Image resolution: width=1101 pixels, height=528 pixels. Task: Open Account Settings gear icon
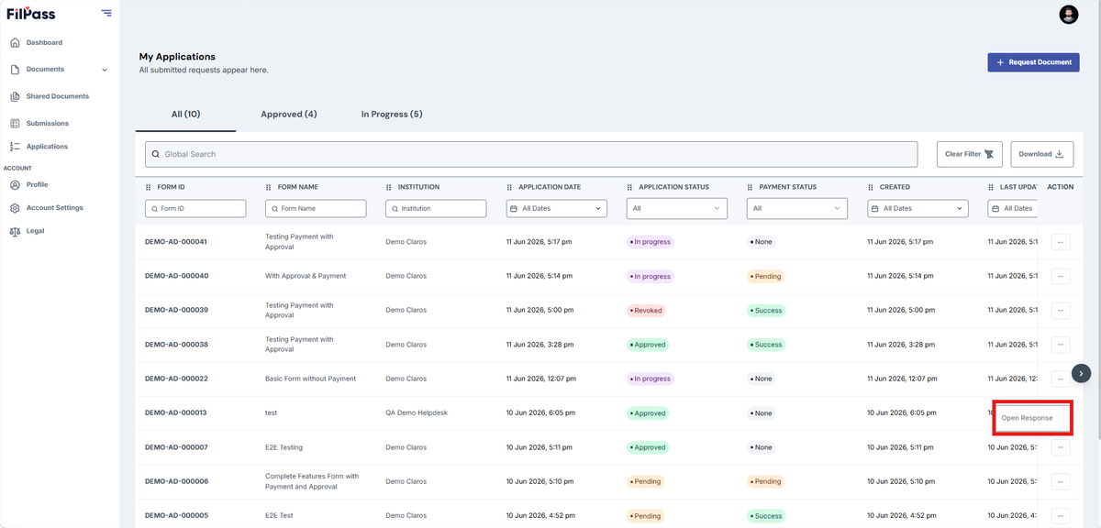(15, 208)
